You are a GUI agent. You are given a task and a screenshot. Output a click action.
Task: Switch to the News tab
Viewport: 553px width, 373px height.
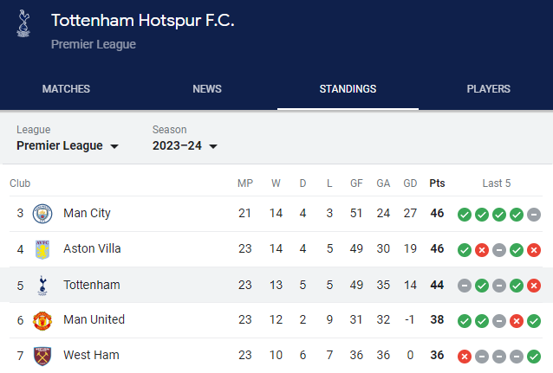click(x=207, y=89)
